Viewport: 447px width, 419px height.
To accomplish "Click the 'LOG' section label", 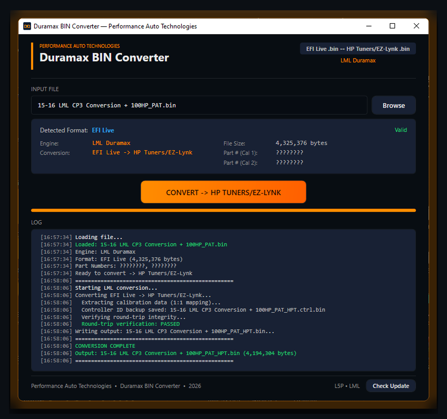I will (37, 223).
